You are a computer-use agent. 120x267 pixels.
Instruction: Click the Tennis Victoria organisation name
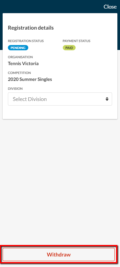(x=23, y=64)
